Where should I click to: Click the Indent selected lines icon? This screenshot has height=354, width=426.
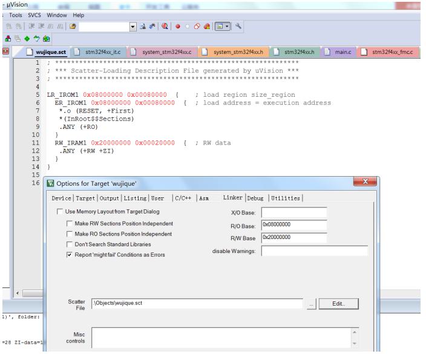[x=31, y=26]
